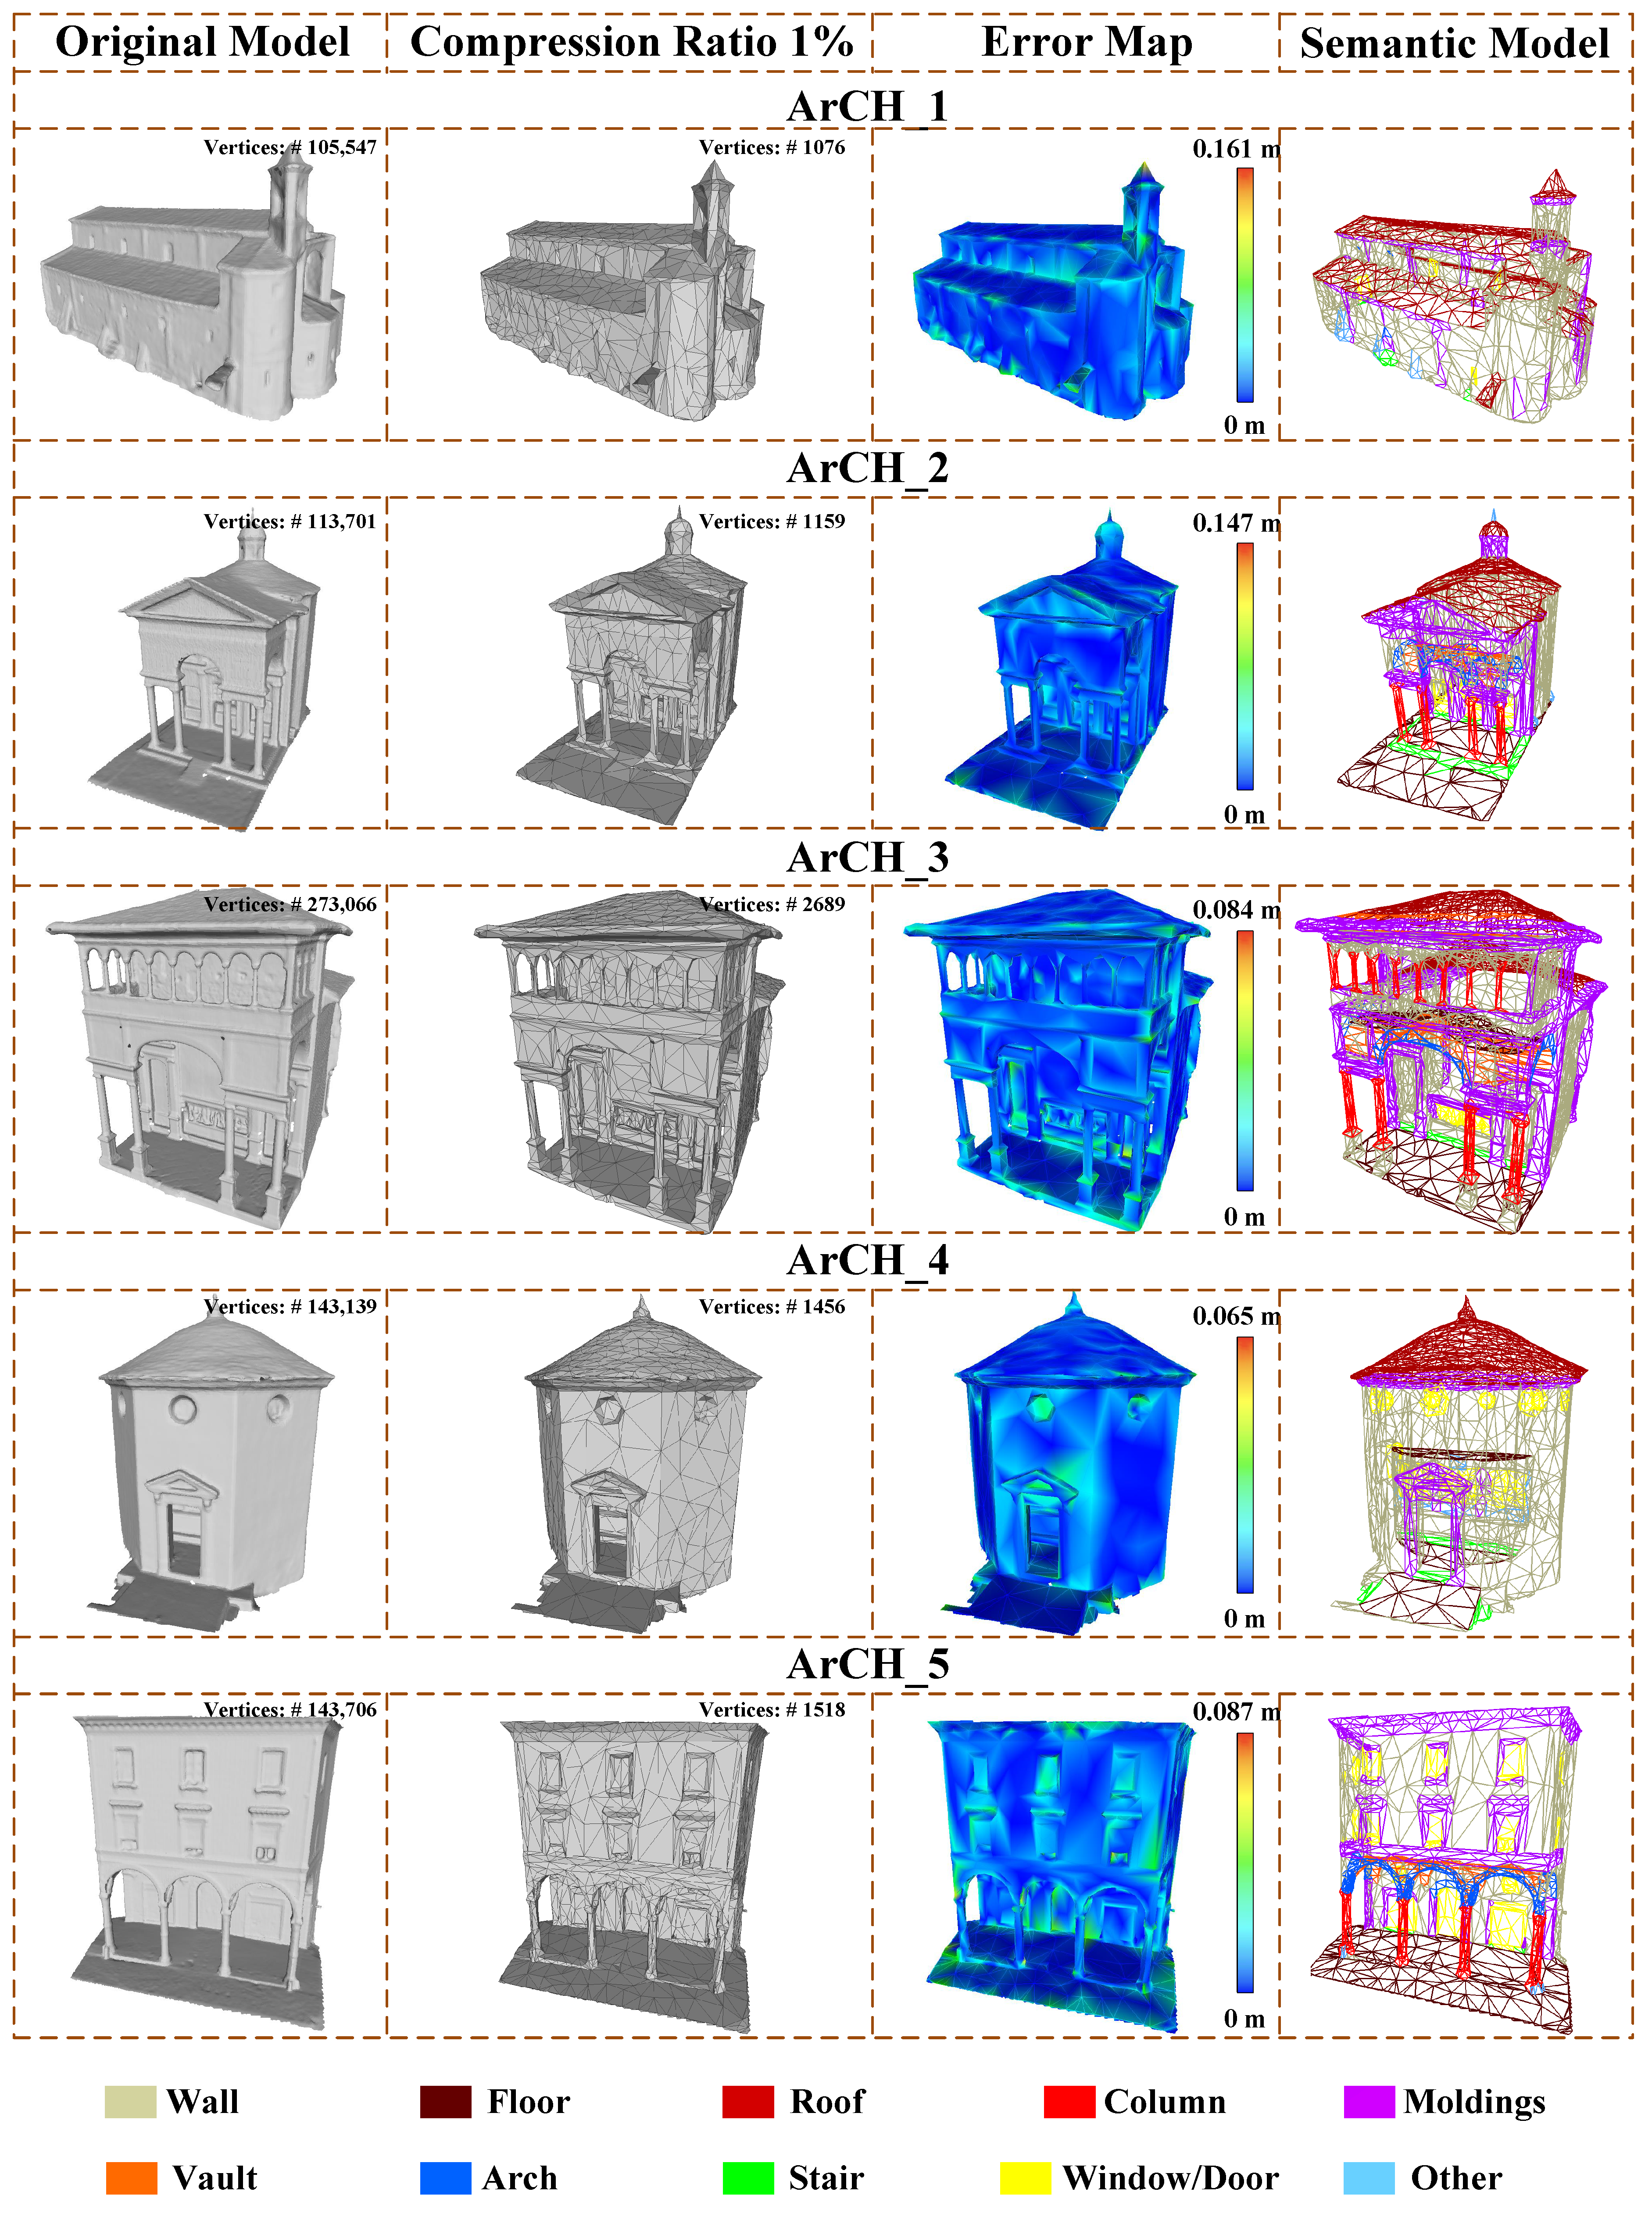Click the 'Vertices: # 2689' label

772,904
